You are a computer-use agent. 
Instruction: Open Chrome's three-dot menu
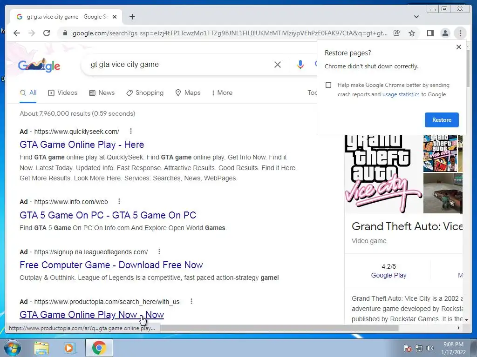click(460, 33)
